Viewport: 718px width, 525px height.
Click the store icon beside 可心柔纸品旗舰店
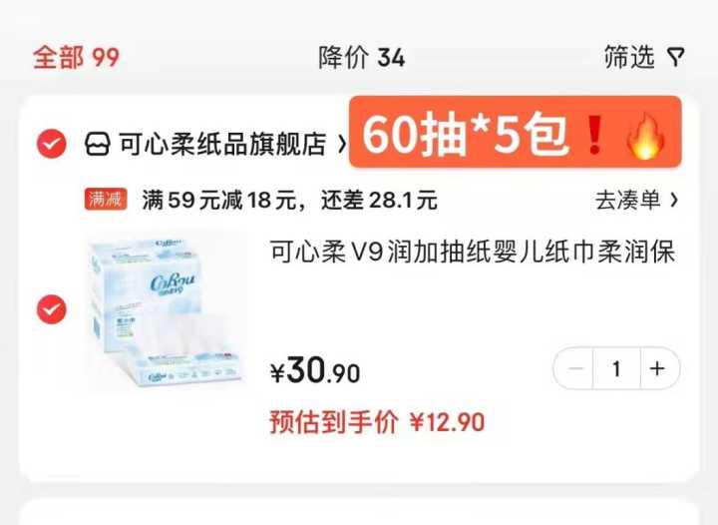(98, 144)
